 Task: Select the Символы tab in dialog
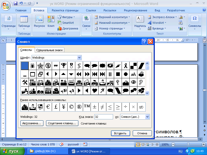26,50
